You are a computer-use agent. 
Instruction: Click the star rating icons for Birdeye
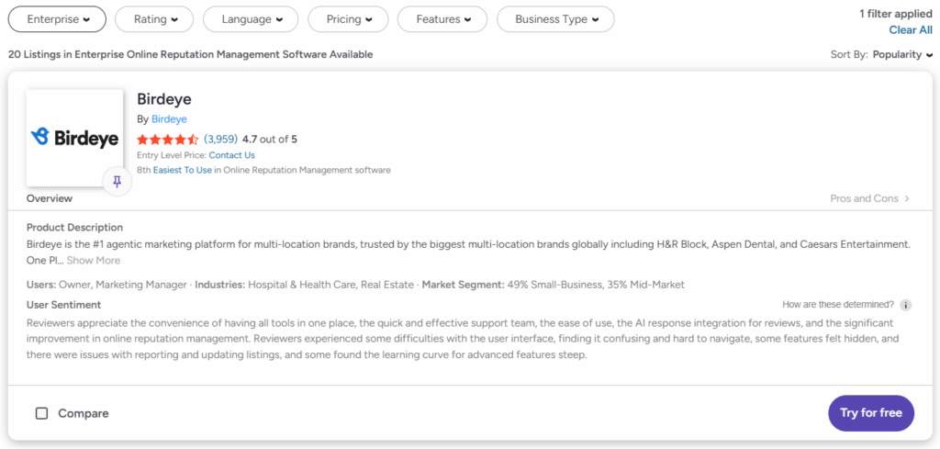[168, 140]
